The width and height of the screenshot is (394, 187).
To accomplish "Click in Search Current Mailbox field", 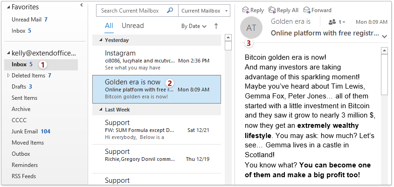I will point(133,11).
